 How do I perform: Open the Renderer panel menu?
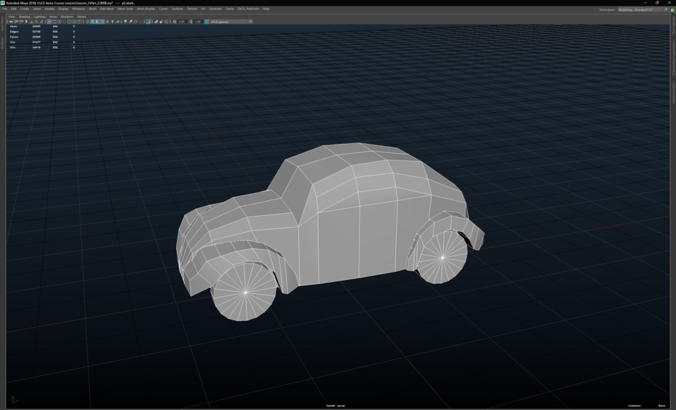pyautogui.click(x=67, y=17)
